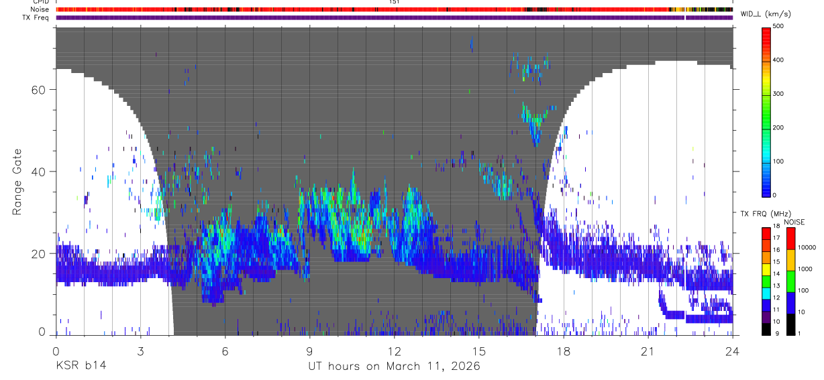
Task: Click the 151 CPID value at the top
Action: [x=395, y=2]
